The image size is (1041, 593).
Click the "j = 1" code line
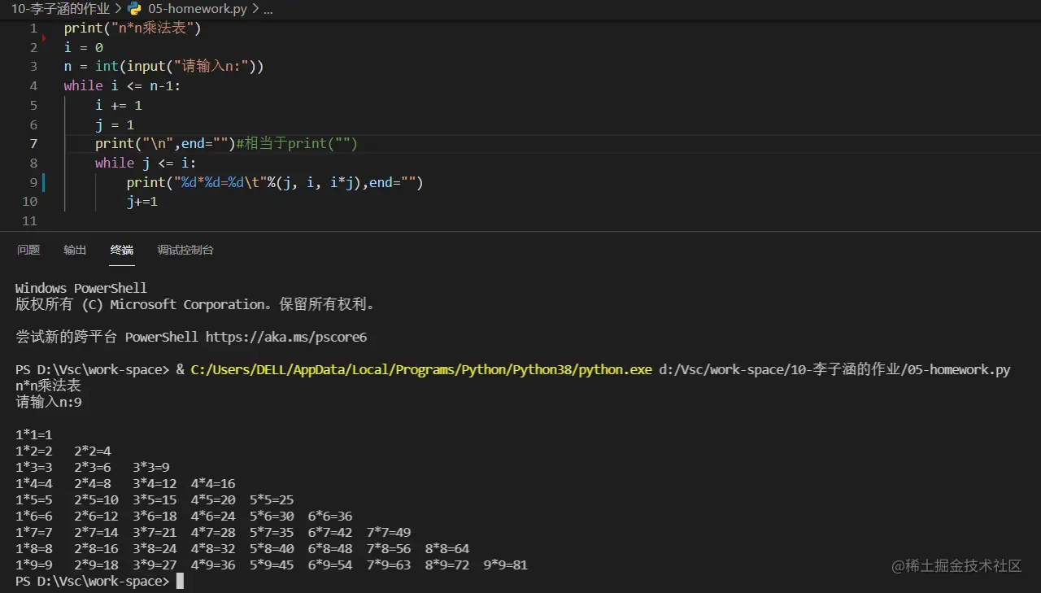click(x=115, y=124)
